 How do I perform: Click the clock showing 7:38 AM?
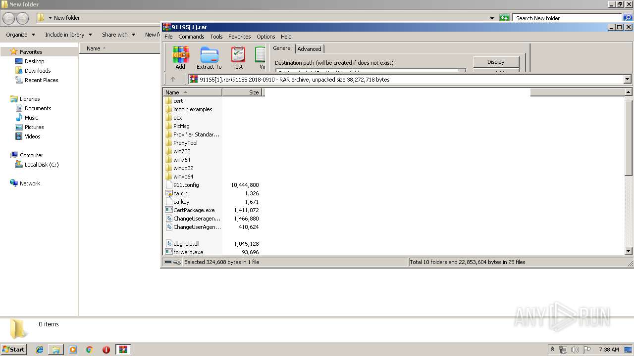pyautogui.click(x=608, y=350)
